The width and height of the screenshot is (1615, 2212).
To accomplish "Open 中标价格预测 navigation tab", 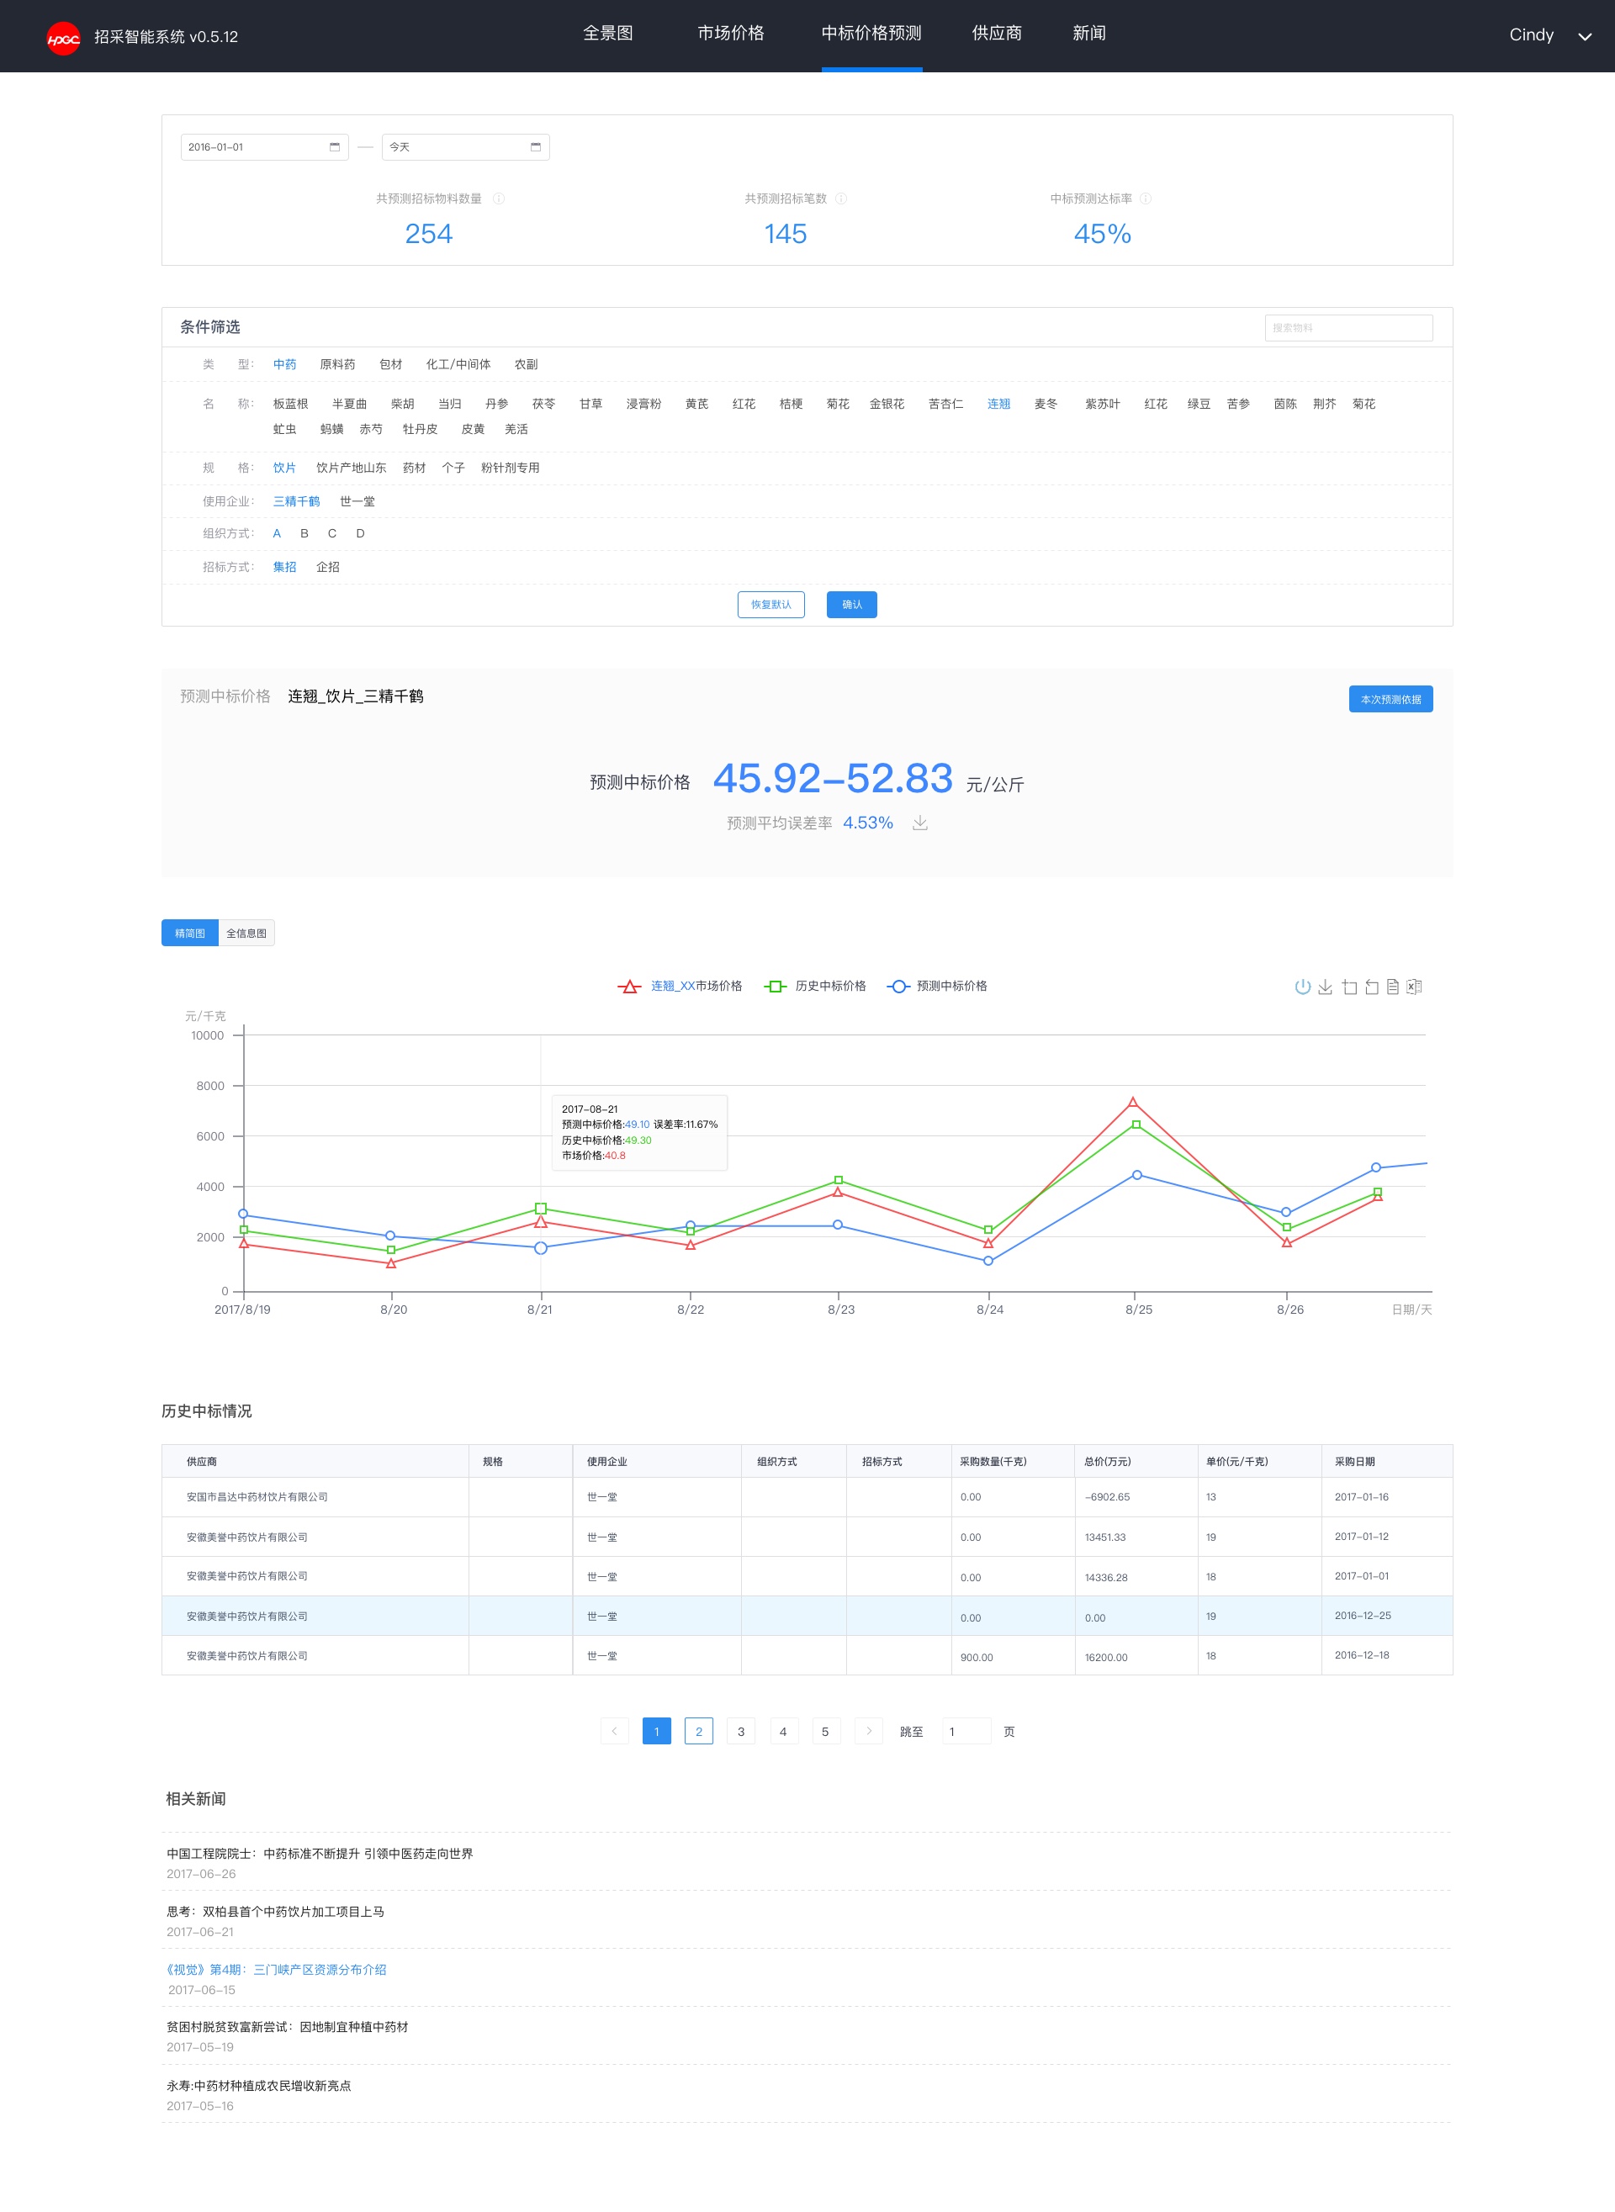I will click(x=871, y=34).
